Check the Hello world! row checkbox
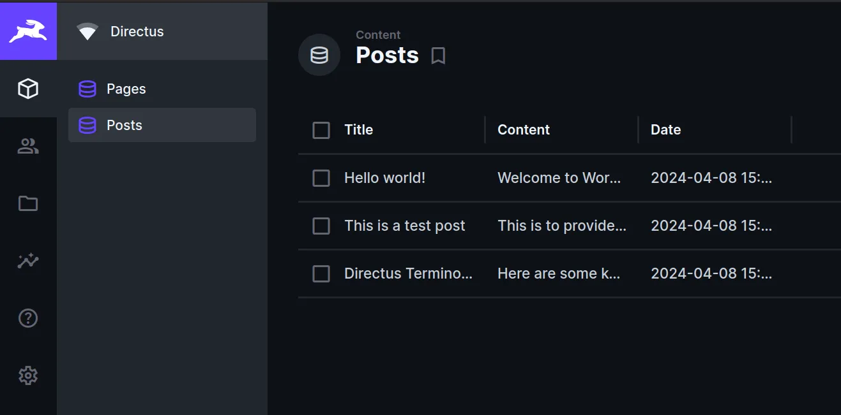The width and height of the screenshot is (841, 415). tap(321, 178)
